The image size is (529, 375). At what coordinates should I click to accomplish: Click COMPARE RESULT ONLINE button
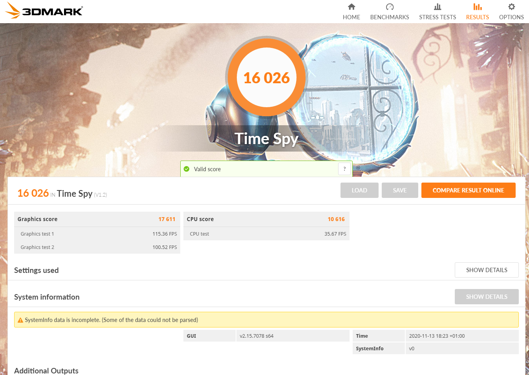469,190
